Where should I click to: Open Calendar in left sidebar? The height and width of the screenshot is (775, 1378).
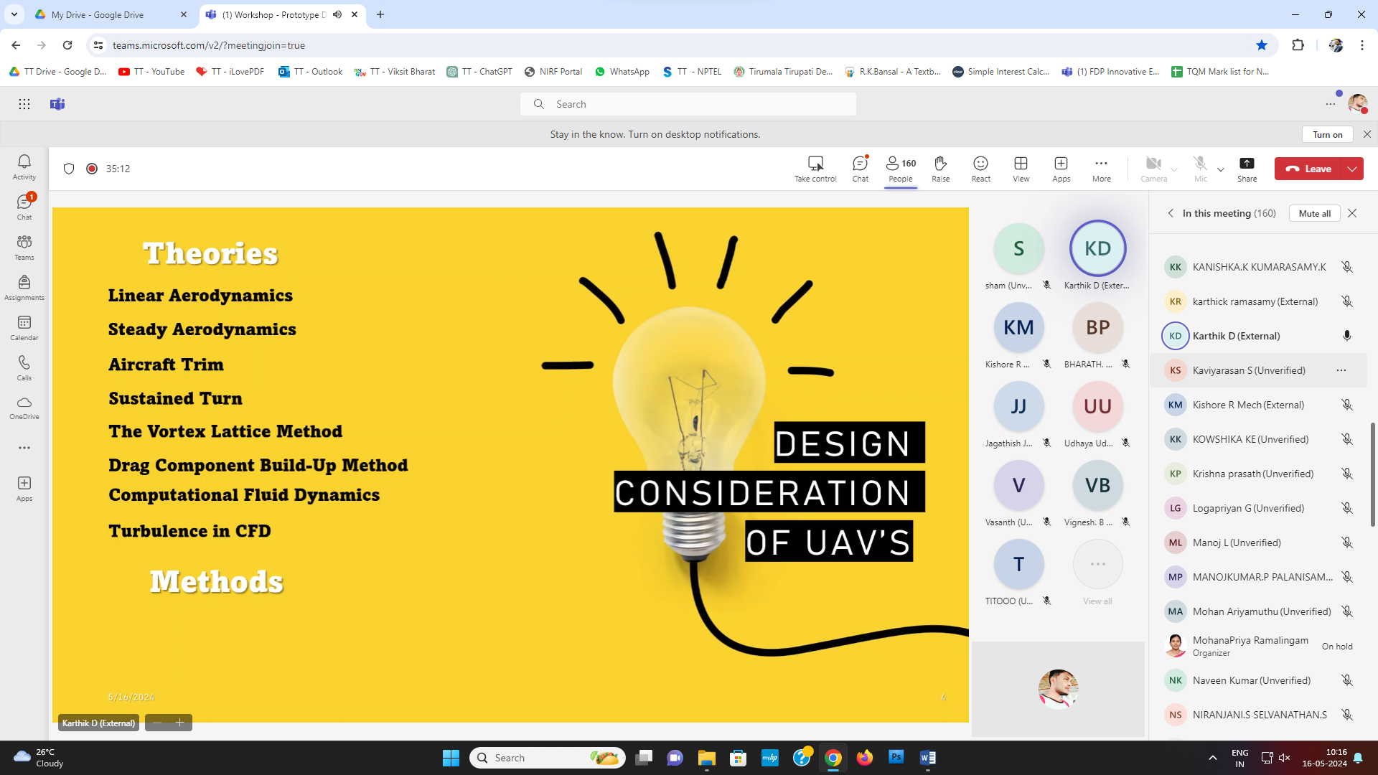coord(24,328)
